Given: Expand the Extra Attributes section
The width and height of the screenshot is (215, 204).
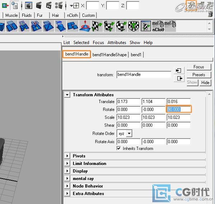Looking at the screenshot, I should (67, 194).
